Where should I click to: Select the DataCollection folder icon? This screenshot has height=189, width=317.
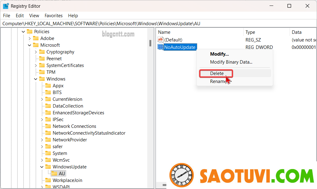[x=48, y=106]
